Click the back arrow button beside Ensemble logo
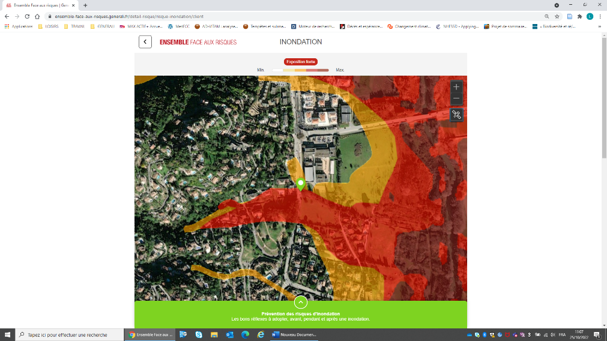This screenshot has height=341, width=607. pos(145,41)
